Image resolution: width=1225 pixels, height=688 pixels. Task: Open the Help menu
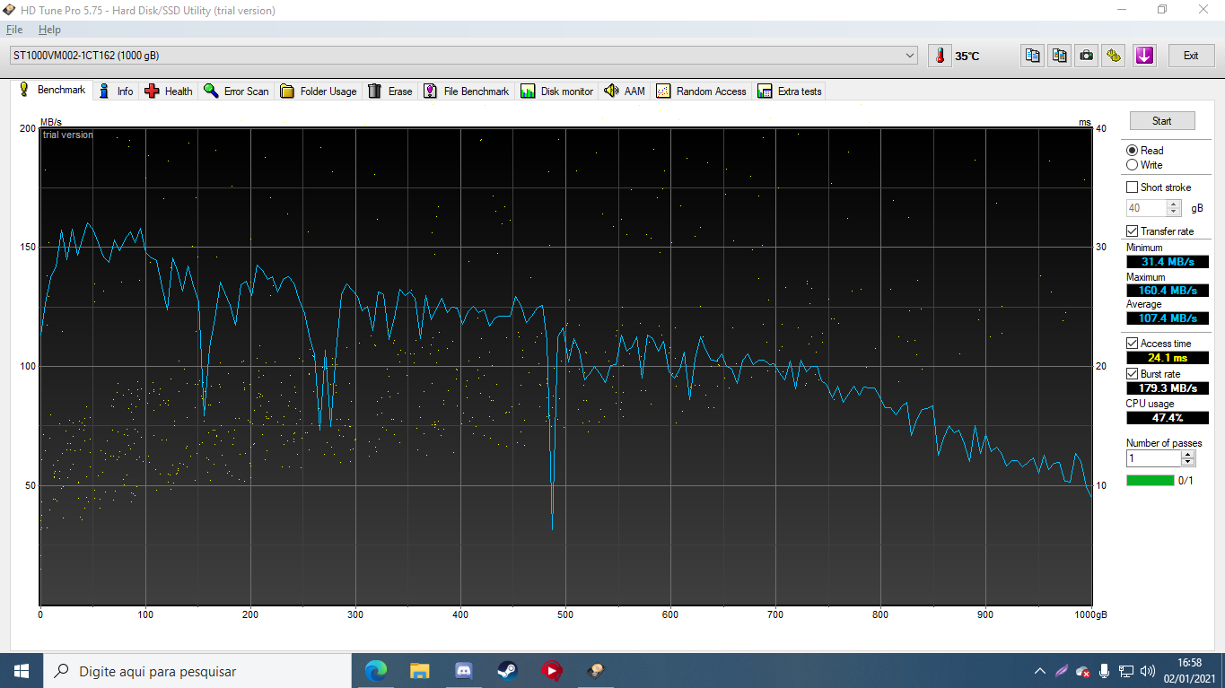[49, 30]
